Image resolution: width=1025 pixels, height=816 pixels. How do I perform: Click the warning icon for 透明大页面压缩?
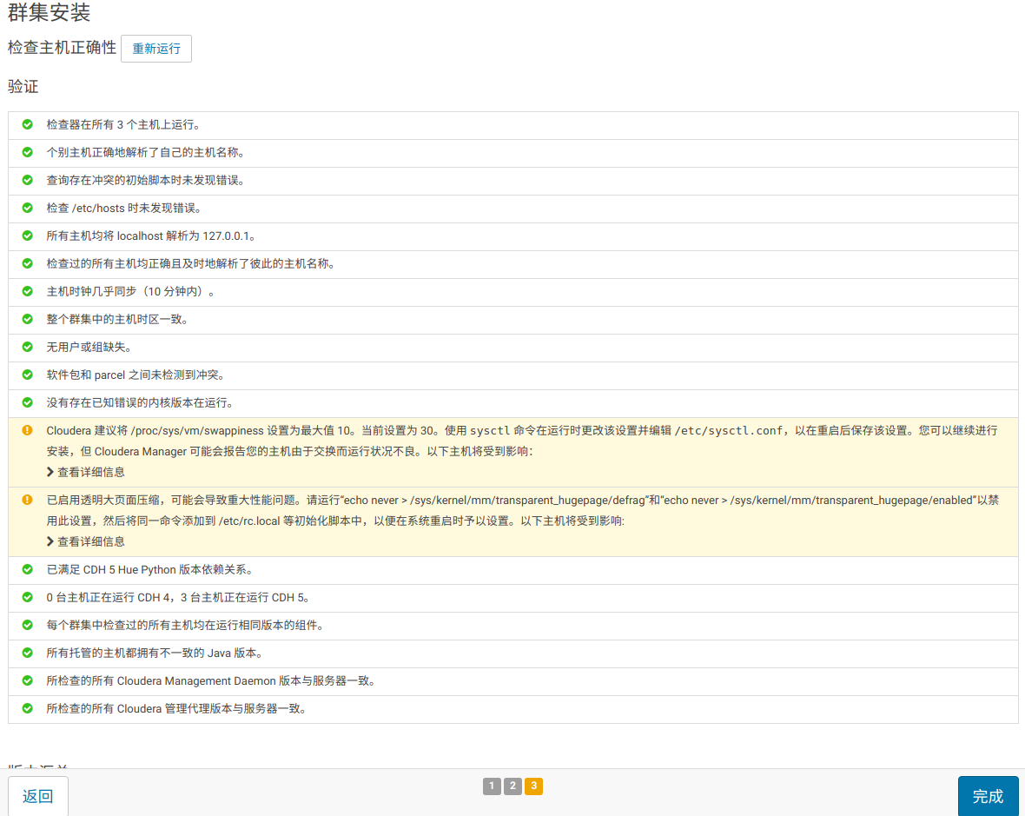[28, 500]
